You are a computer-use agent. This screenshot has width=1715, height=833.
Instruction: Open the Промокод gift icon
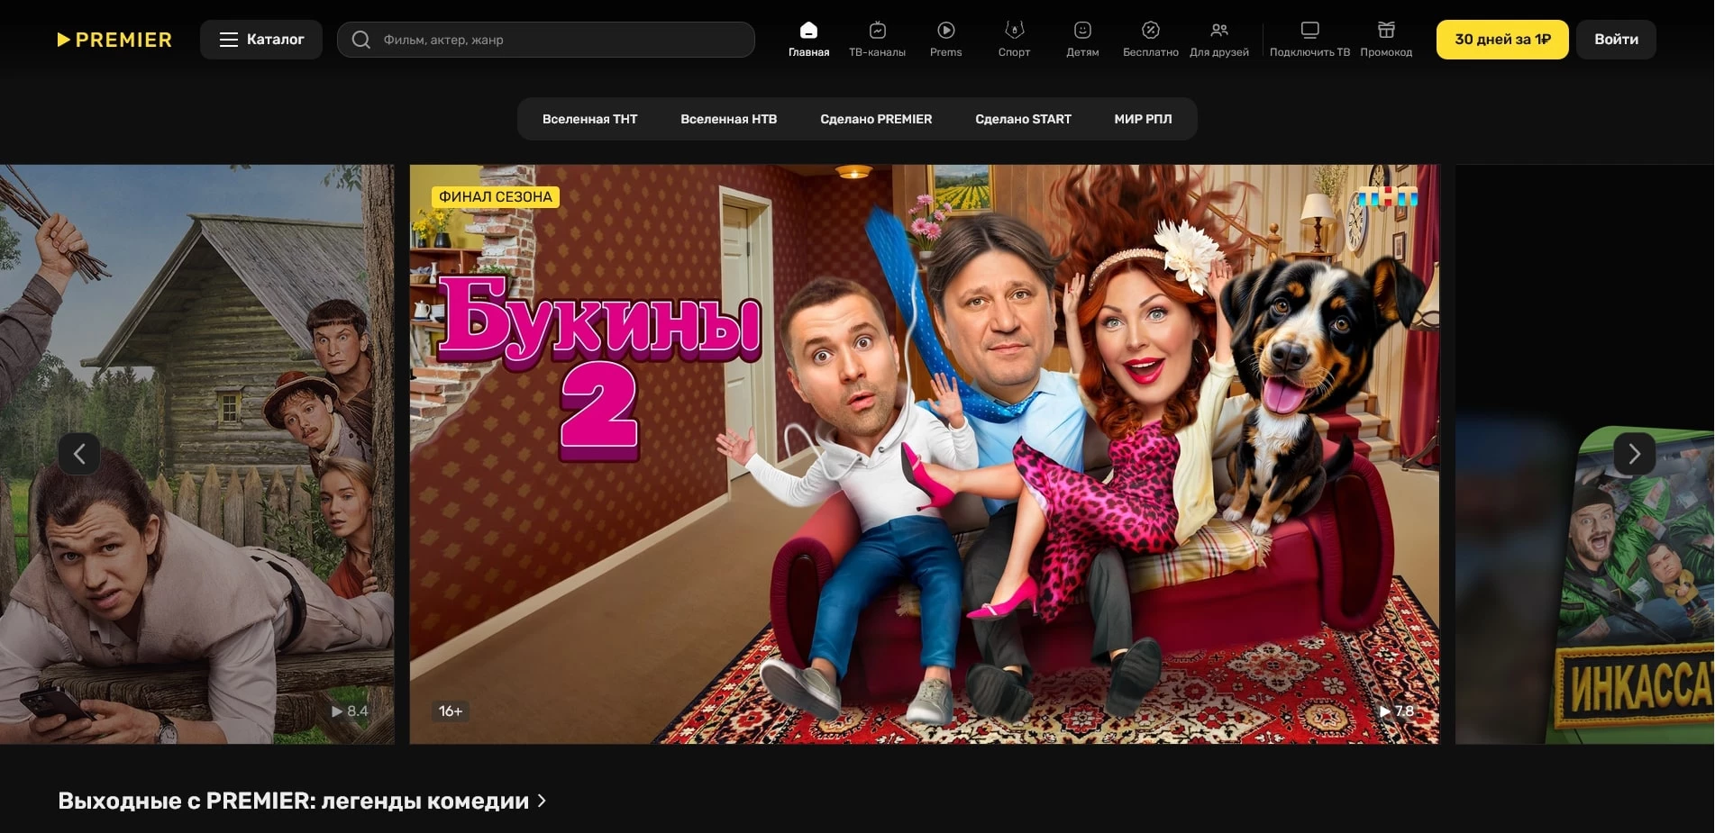pyautogui.click(x=1386, y=29)
